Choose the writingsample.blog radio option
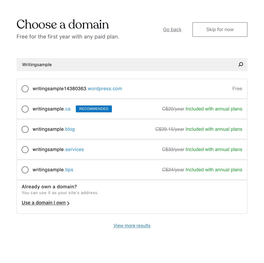264x263 pixels. click(x=25, y=129)
